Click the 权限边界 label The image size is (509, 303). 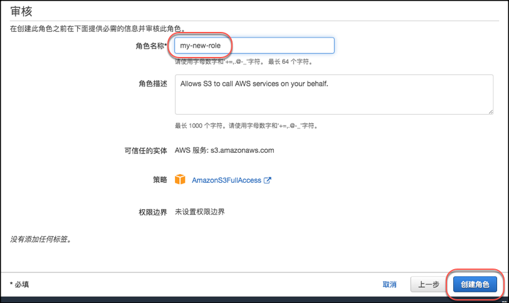pyautogui.click(x=152, y=212)
